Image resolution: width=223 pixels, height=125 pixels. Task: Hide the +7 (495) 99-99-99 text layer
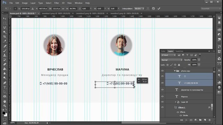162,83
